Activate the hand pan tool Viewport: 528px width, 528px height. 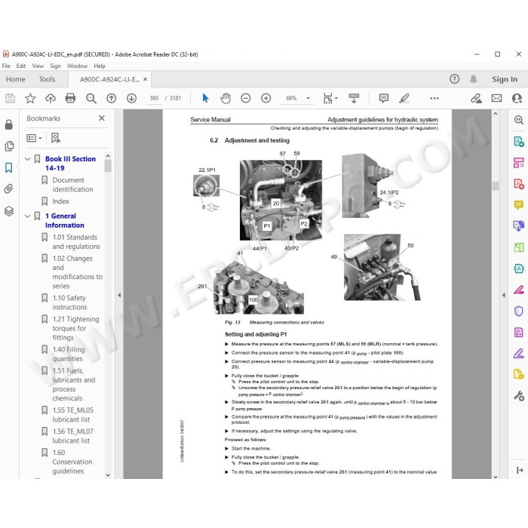click(226, 98)
